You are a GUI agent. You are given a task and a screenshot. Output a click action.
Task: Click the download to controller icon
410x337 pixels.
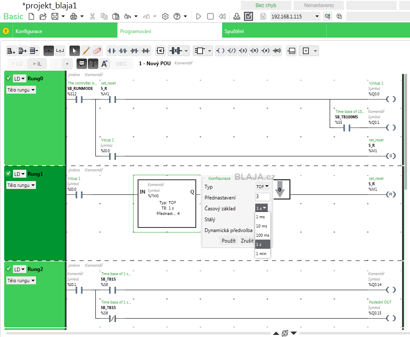point(237,16)
